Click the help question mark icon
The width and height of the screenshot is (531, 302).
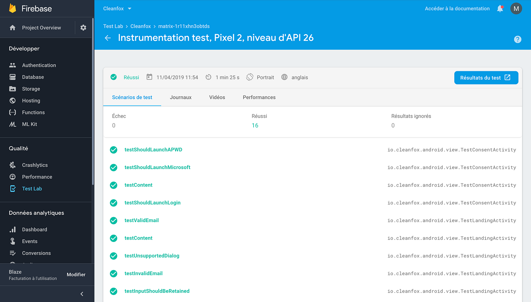tap(517, 39)
